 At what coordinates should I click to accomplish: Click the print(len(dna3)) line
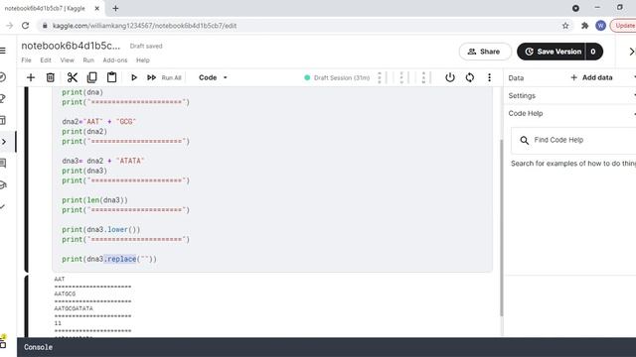coord(95,200)
